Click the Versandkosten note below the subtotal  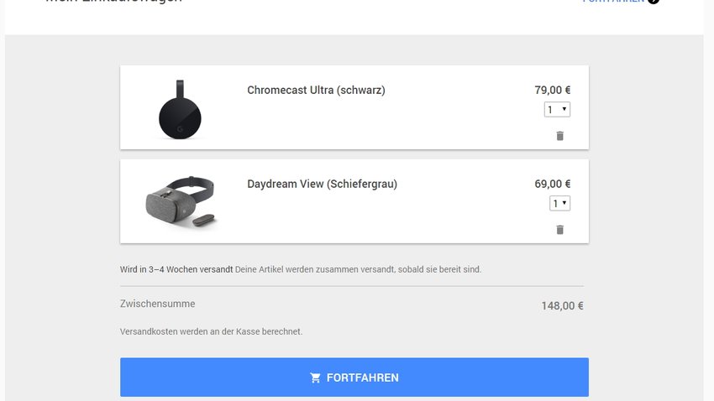pyautogui.click(x=211, y=331)
